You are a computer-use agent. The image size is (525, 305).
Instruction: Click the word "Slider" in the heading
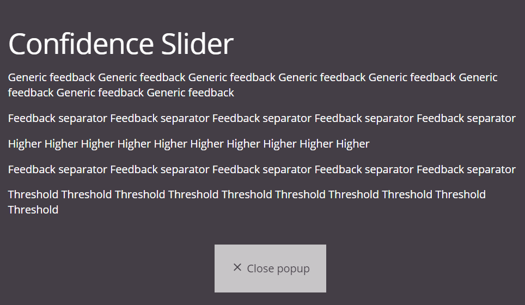(x=197, y=44)
